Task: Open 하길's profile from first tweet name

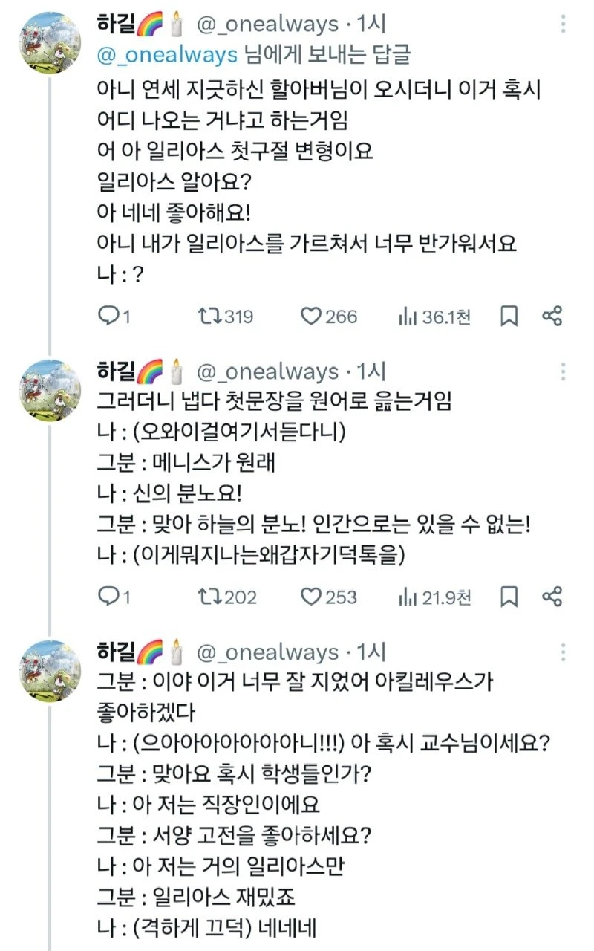Action: (x=114, y=25)
